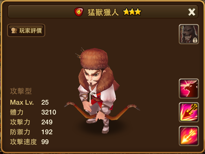
Task: Close the 猛獸獵人 info panel
Action: (x=191, y=12)
